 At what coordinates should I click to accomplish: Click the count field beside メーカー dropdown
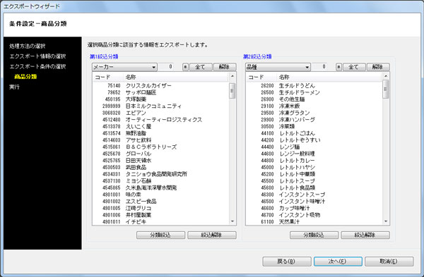(166, 67)
